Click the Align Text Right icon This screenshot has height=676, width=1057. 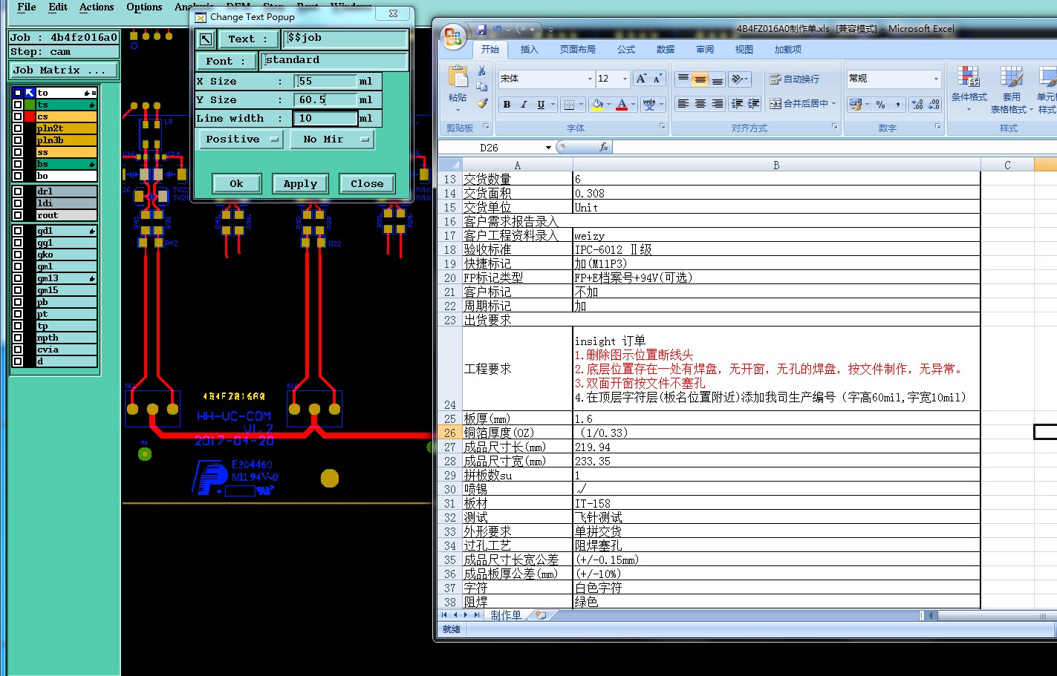coord(717,104)
